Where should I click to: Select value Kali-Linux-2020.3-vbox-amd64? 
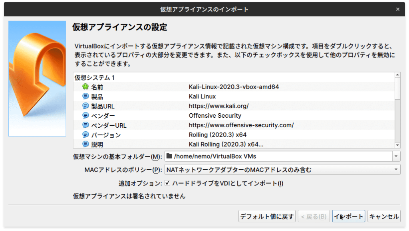pos(234,87)
